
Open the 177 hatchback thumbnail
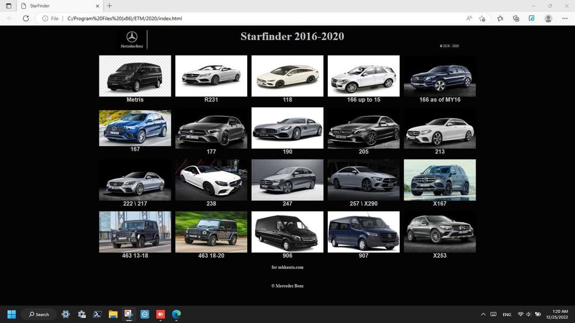211,128
